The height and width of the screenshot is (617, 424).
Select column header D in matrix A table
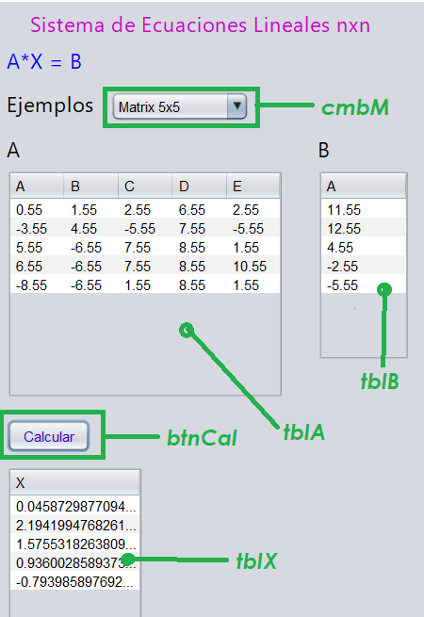pyautogui.click(x=199, y=187)
